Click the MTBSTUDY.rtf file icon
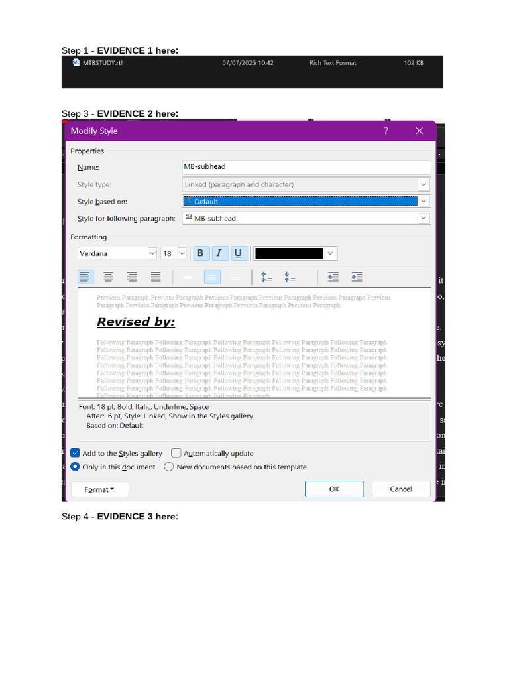The height and width of the screenshot is (679, 509). pyautogui.click(x=76, y=62)
